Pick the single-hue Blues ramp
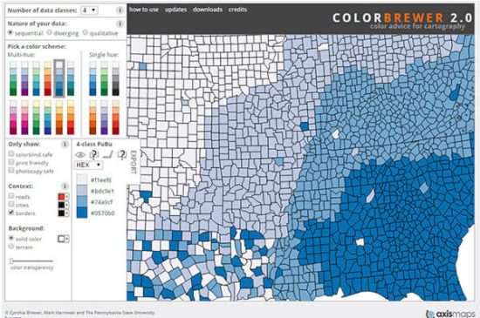 pos(93,78)
